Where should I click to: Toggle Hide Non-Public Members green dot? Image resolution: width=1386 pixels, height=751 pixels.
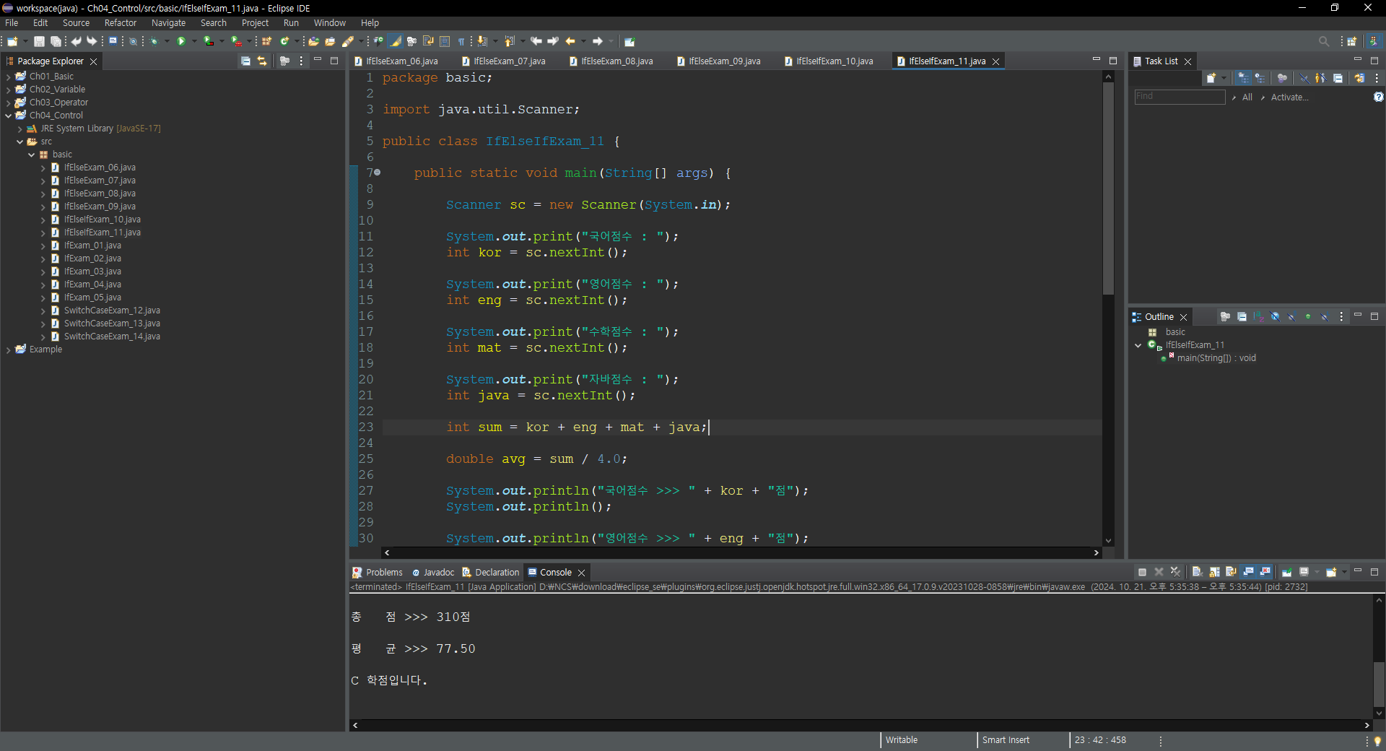tap(1308, 317)
